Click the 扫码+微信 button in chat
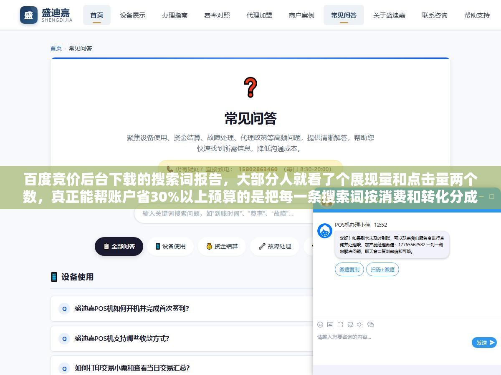Viewport: 501px width, 375px height. point(382,270)
